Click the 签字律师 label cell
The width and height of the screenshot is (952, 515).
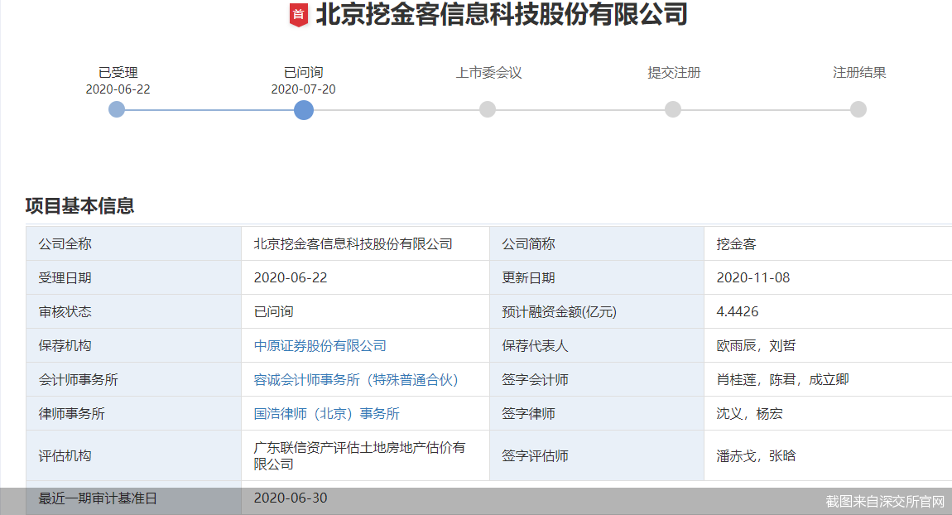click(x=596, y=414)
